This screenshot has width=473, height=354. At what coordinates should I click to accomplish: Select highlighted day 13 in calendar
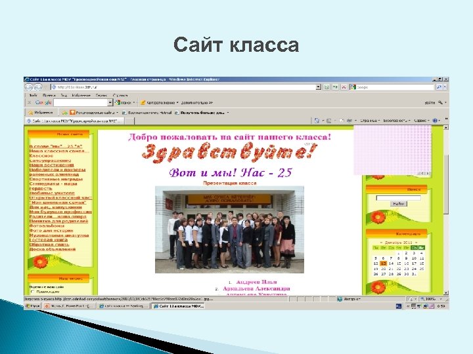[x=383, y=264]
